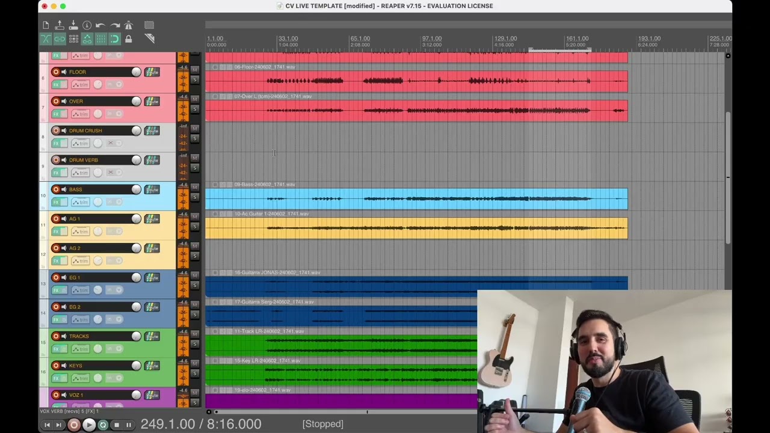
Task: Mute the EG 2 track with its M button
Action: point(194,304)
